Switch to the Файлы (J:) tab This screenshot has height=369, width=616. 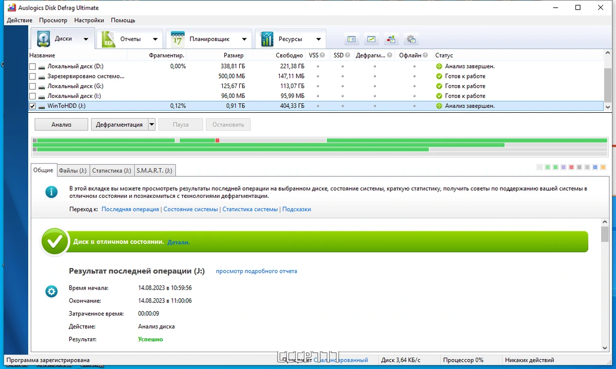point(73,170)
